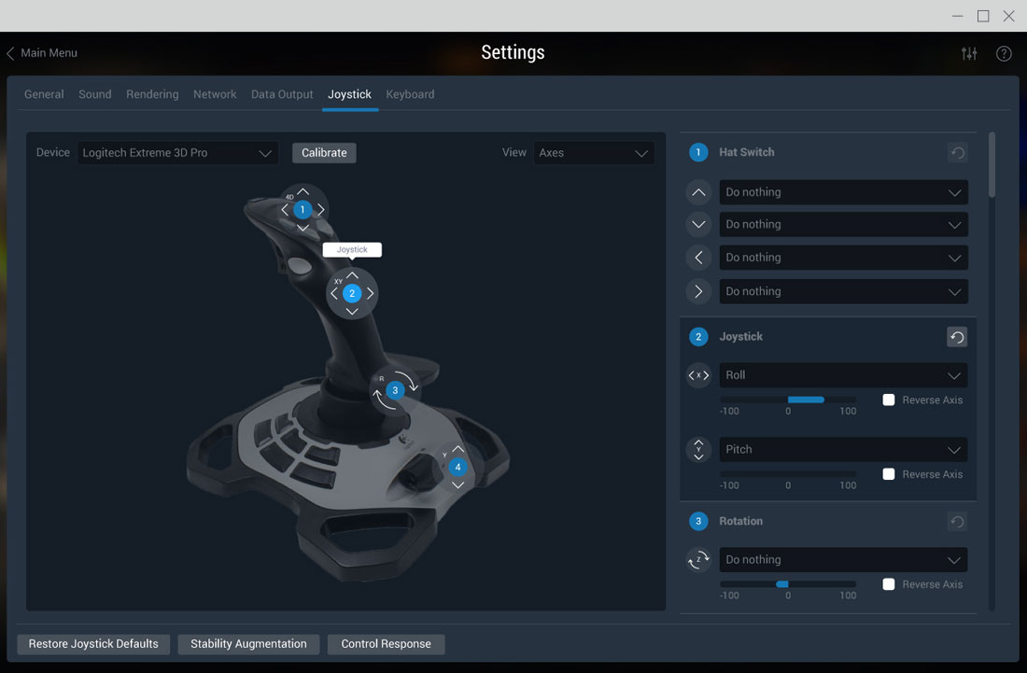Open the hat right action dropdown
The image size is (1027, 673).
[844, 291]
